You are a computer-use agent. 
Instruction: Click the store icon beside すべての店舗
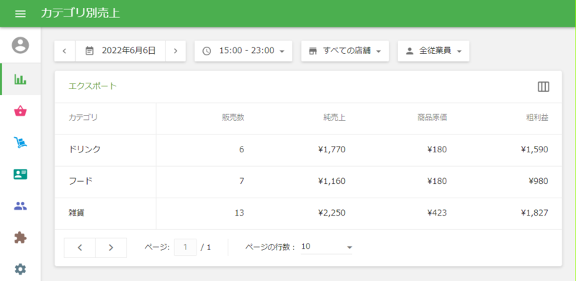pos(312,51)
